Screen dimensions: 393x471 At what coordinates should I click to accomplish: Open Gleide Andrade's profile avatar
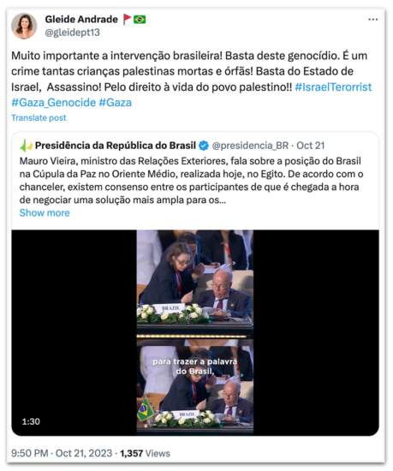coord(24,27)
